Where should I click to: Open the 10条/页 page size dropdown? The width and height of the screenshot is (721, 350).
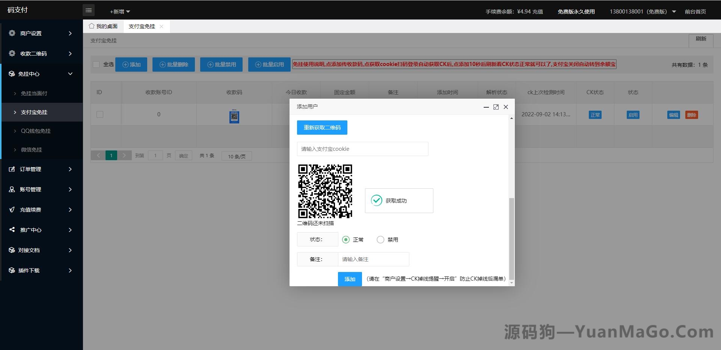coord(237,156)
